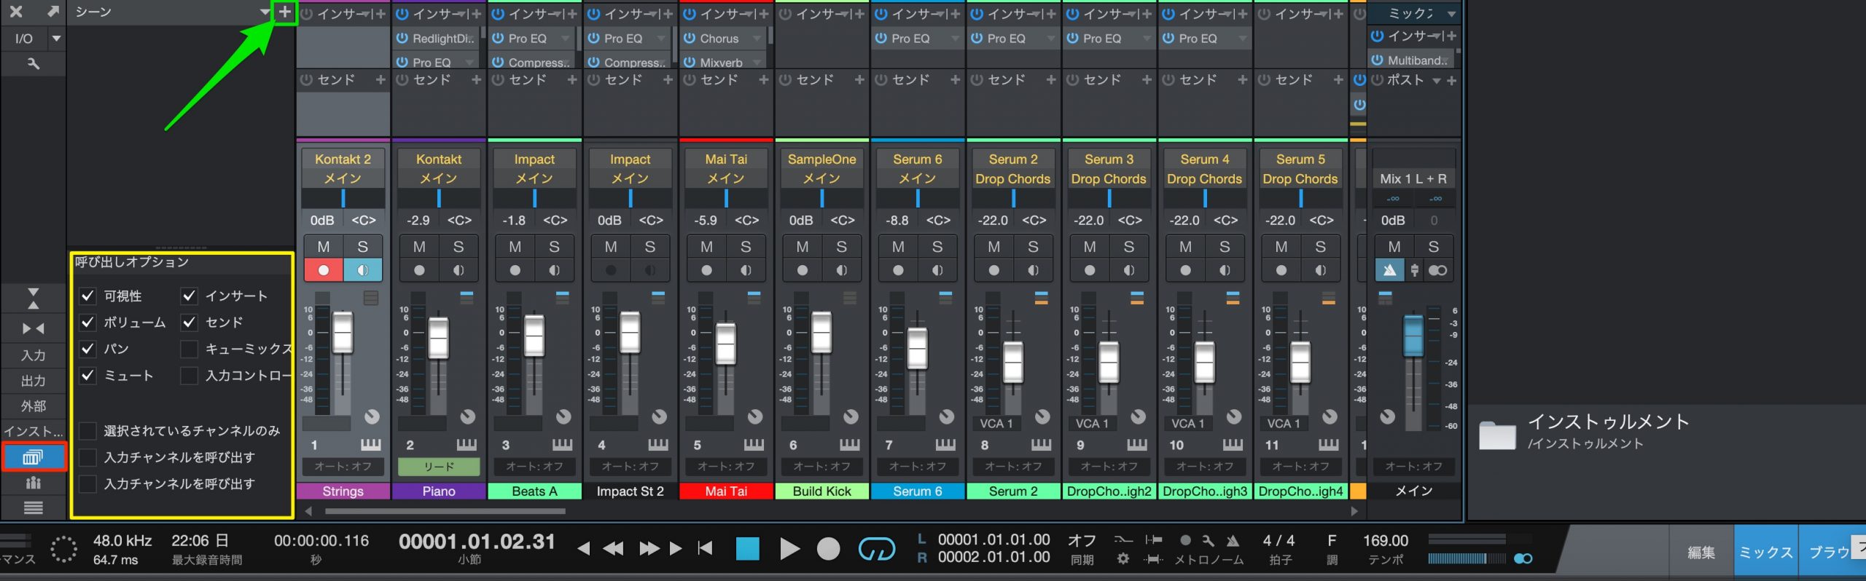Mute the Strings channel

324,247
